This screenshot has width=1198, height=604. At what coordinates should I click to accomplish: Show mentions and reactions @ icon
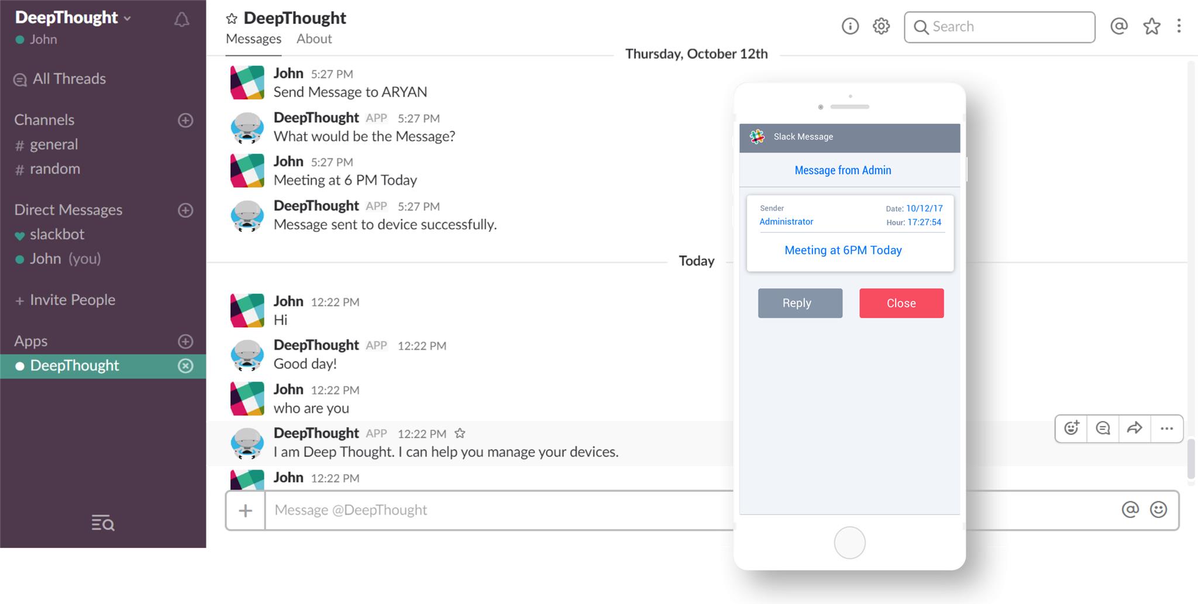(1119, 26)
